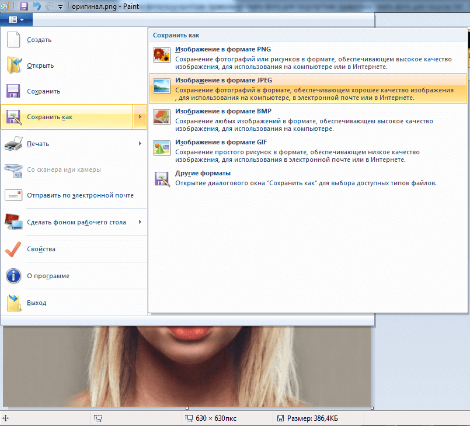The width and height of the screenshot is (470, 426).
Task: Select Сохранить как menu entry
Action: tap(67, 117)
